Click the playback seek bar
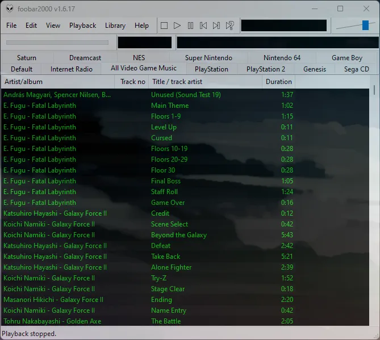Image resolution: width=380 pixels, height=340 pixels. point(57,43)
